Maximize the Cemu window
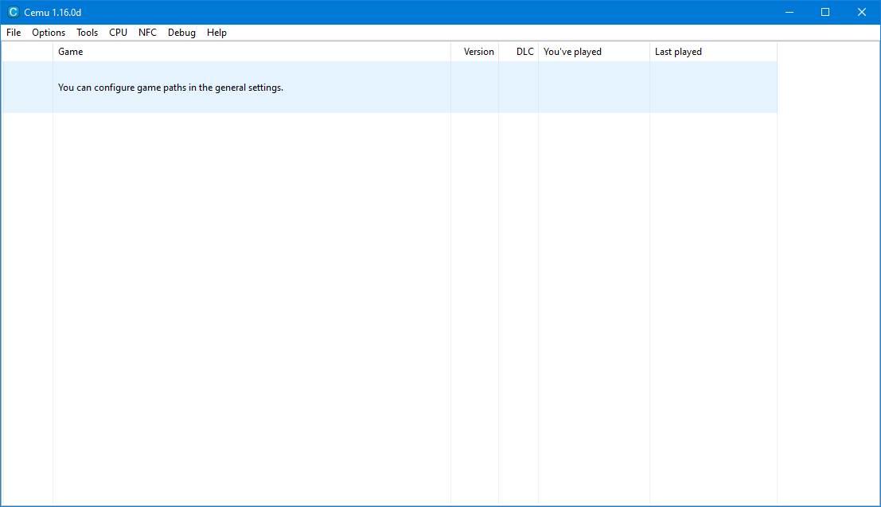881x507 pixels. click(x=825, y=12)
